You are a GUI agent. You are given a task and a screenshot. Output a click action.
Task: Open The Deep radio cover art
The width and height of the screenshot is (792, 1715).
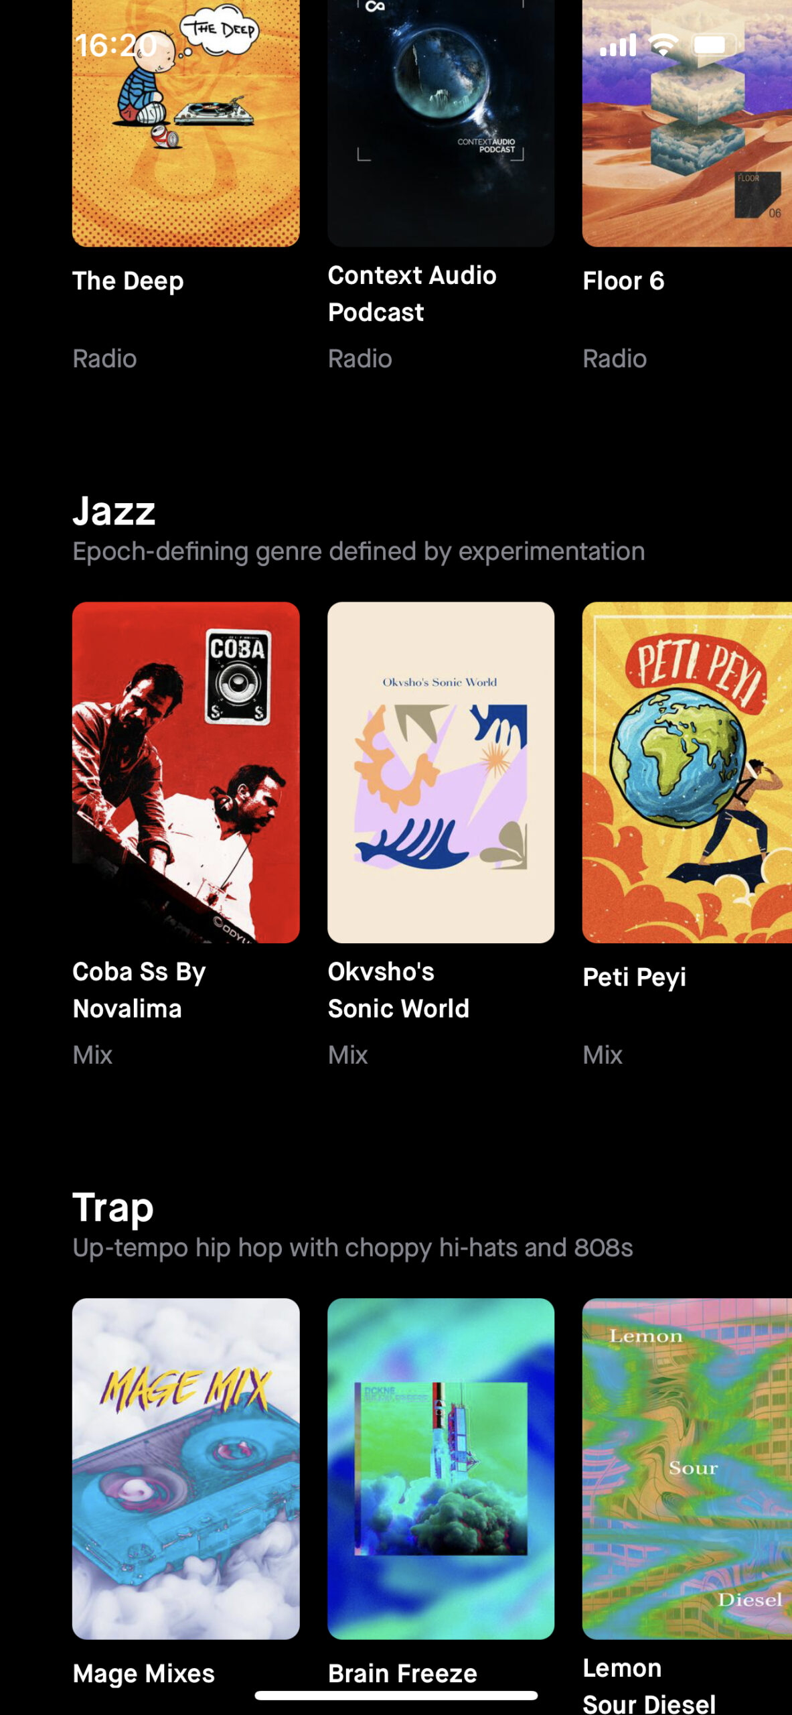[x=185, y=123]
